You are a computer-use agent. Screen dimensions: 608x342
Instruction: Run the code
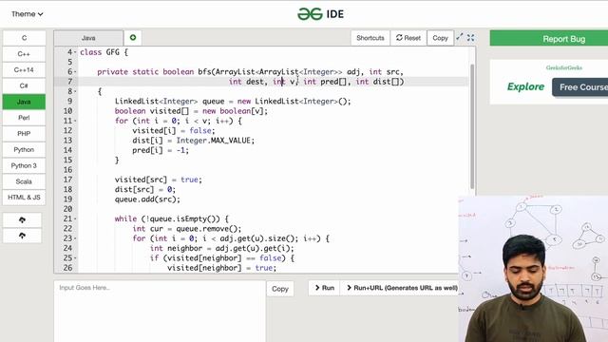[x=324, y=288]
